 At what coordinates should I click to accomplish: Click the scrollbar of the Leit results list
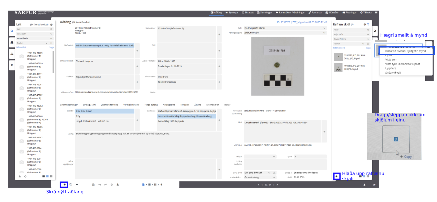53,62
